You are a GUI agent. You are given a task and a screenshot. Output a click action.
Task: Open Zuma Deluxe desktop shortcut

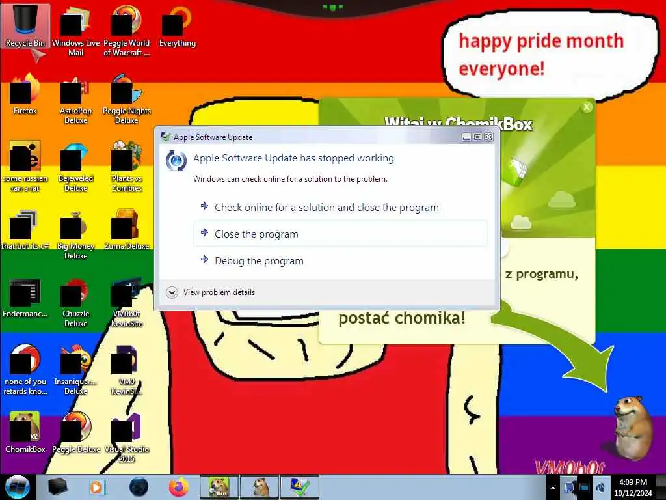coord(127,229)
